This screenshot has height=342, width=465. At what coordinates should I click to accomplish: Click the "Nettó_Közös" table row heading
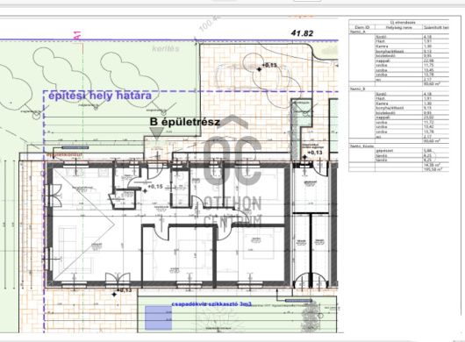click(361, 146)
